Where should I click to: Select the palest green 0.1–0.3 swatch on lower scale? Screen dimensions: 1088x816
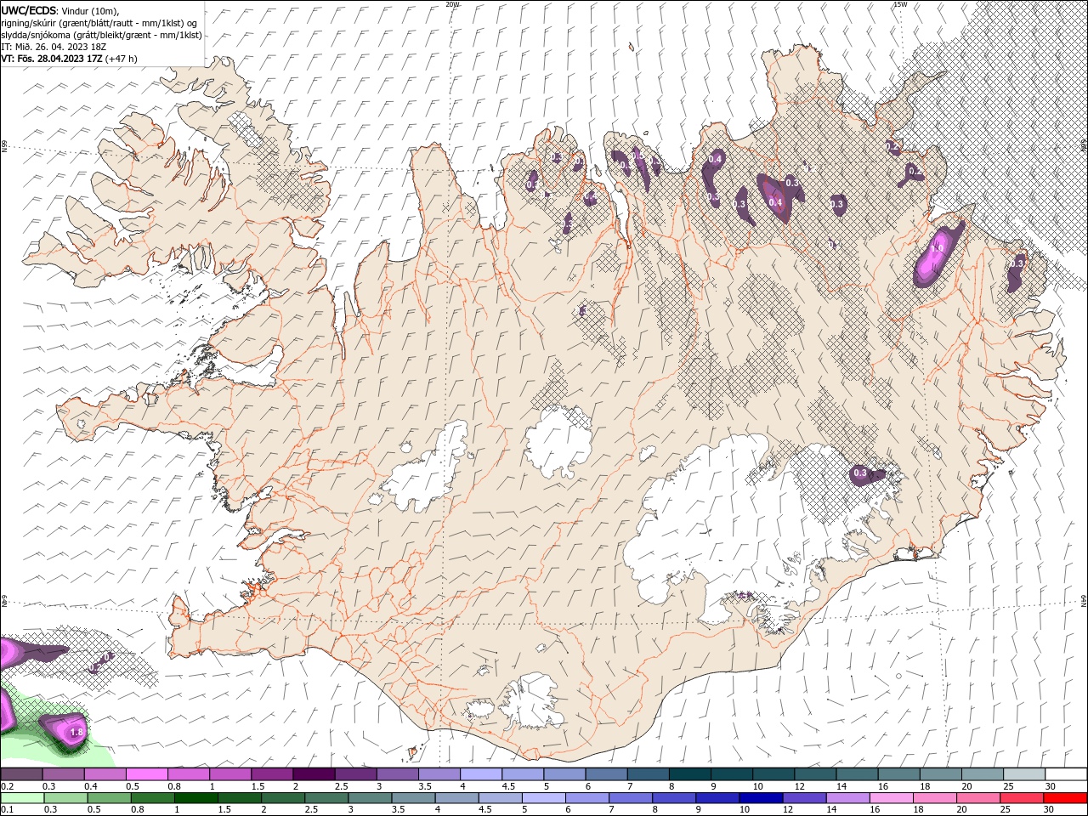coord(22,798)
